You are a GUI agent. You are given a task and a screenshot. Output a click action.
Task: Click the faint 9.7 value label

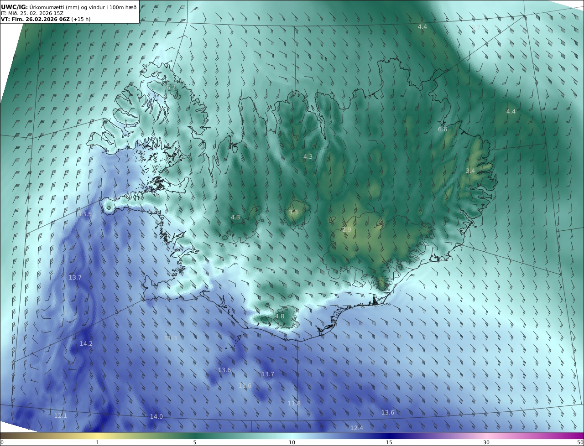click(476, 28)
